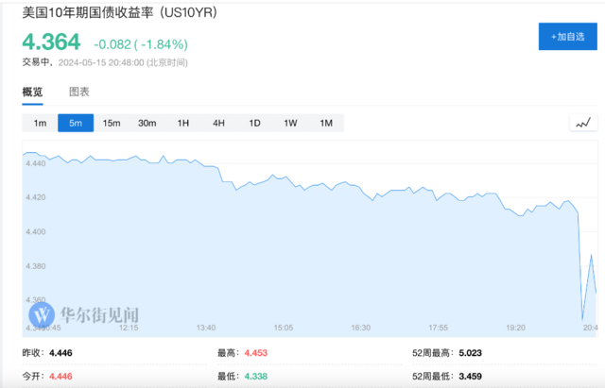Click the +加自选 button

coord(567,37)
